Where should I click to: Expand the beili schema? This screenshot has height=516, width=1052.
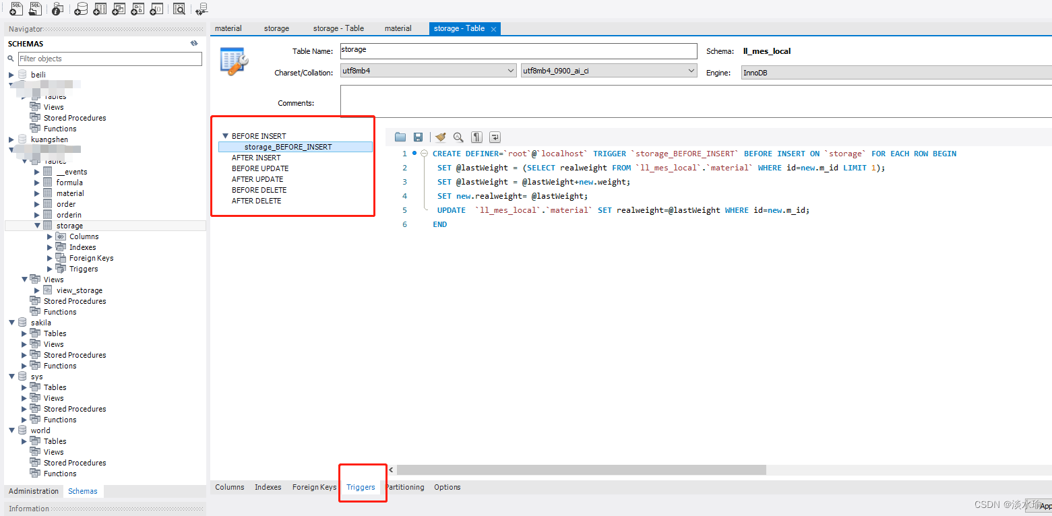(x=11, y=75)
